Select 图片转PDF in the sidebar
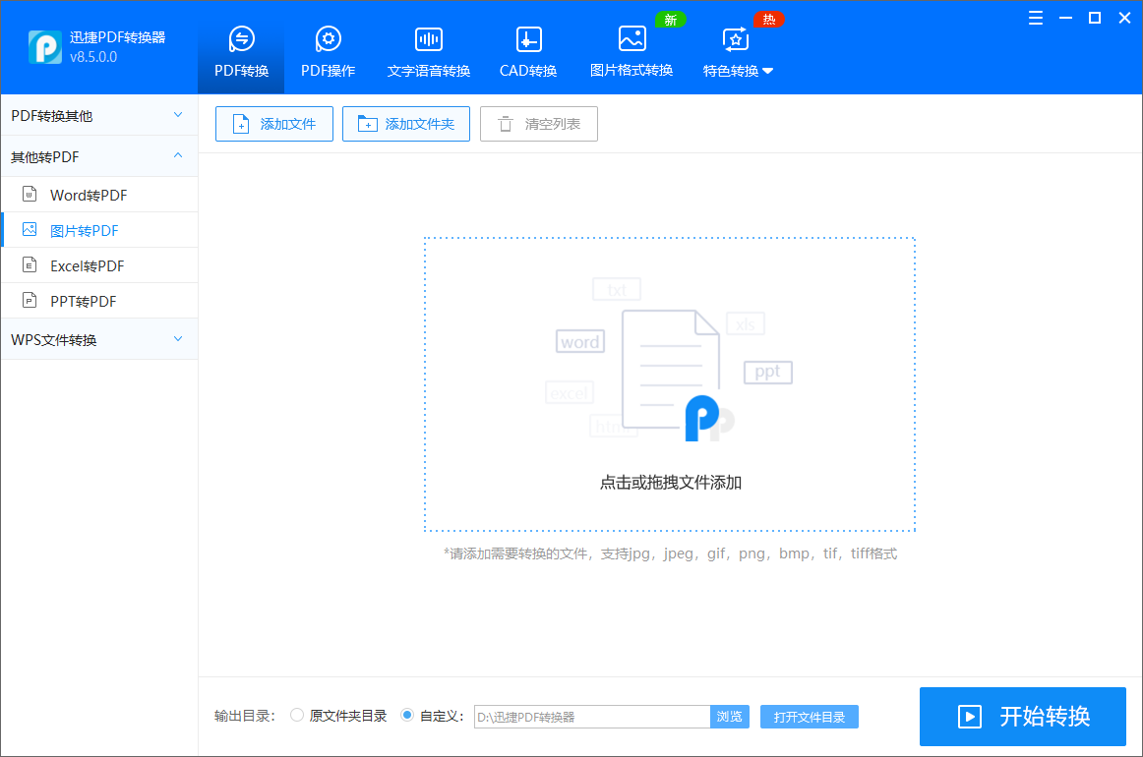The width and height of the screenshot is (1143, 757). pyautogui.click(x=99, y=230)
